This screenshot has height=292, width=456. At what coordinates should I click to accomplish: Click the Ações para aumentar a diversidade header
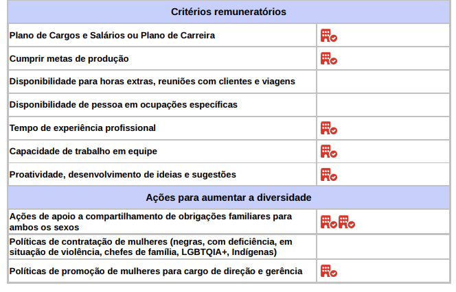coord(229,197)
